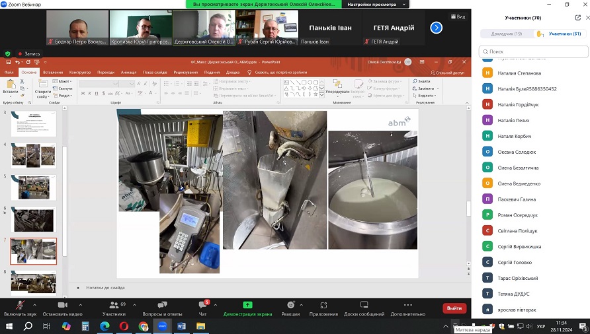This screenshot has height=334, width=590.
Task: Click the Замінити replace tool
Action: point(425,88)
